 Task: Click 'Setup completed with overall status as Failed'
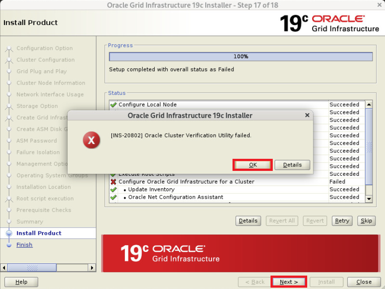[x=171, y=69]
